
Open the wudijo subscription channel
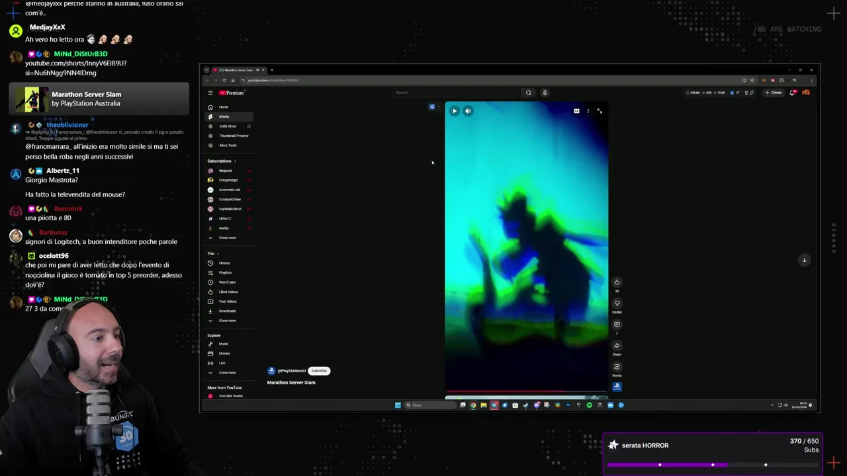tap(228, 228)
